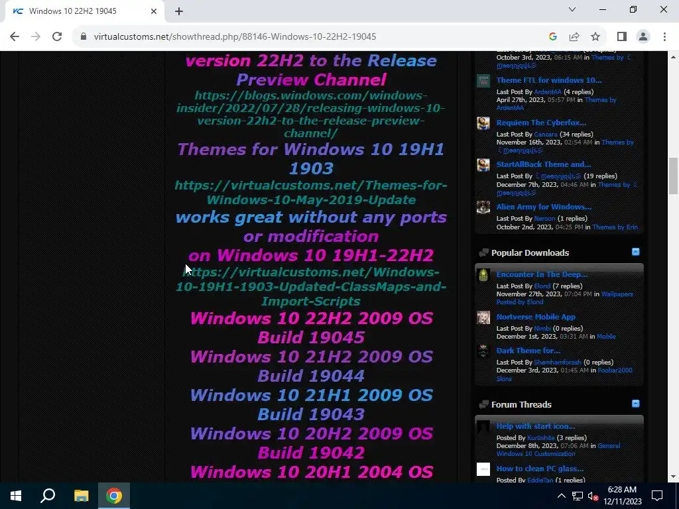
Task: Open a new browser tab
Action: click(179, 11)
